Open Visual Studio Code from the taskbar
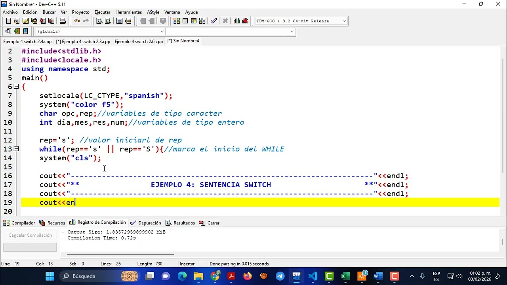The width and height of the screenshot is (507, 285). coord(313,276)
